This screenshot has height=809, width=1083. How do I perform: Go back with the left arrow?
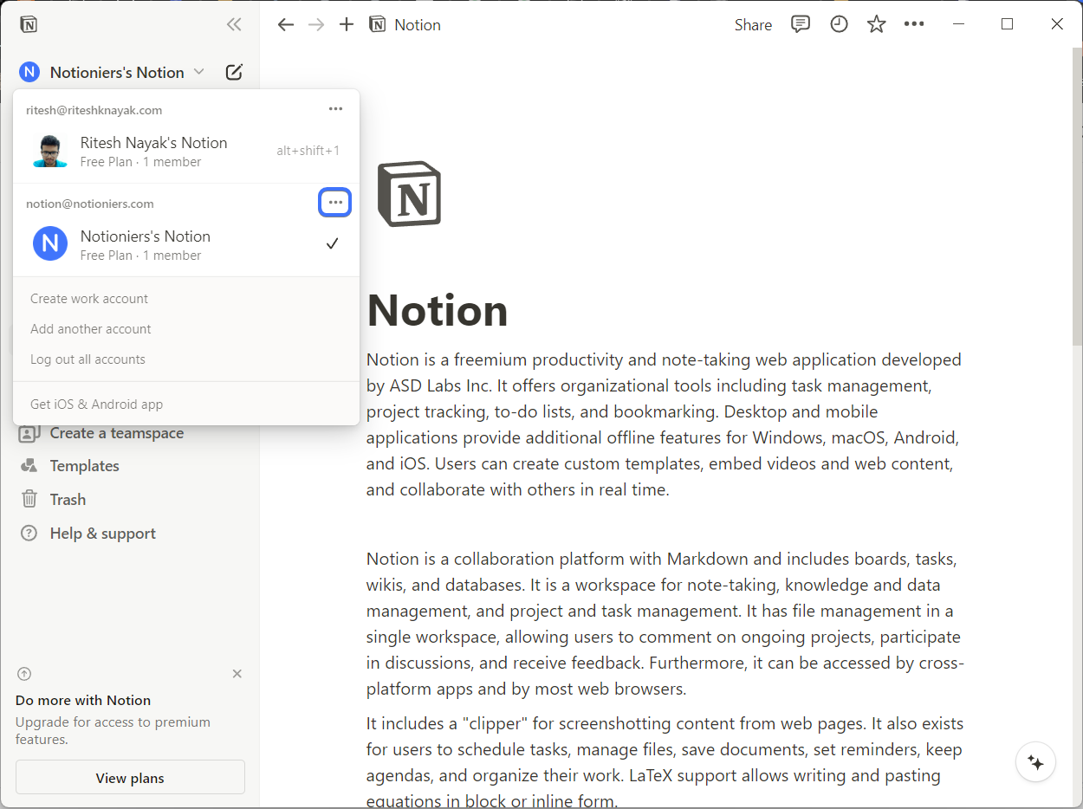pyautogui.click(x=286, y=24)
